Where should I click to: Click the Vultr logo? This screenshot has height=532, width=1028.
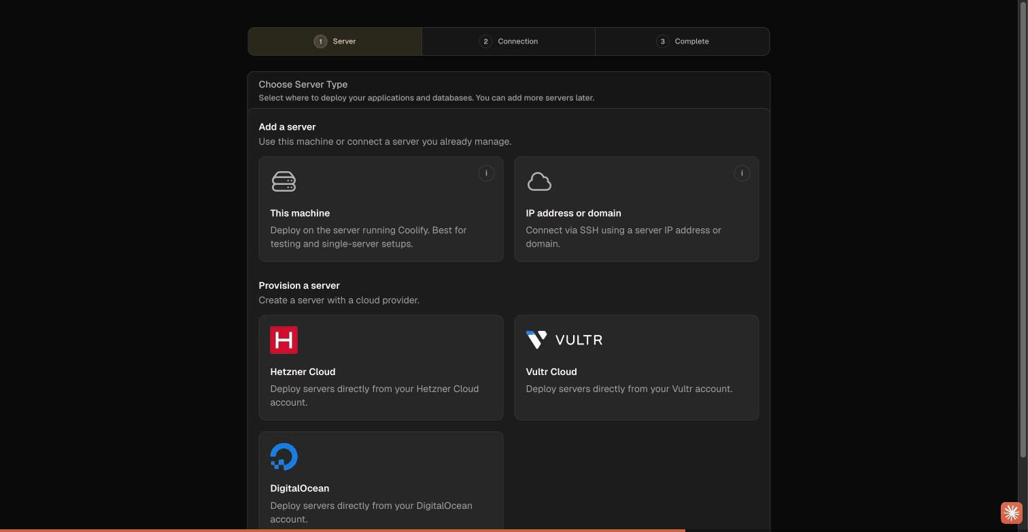pyautogui.click(x=564, y=340)
